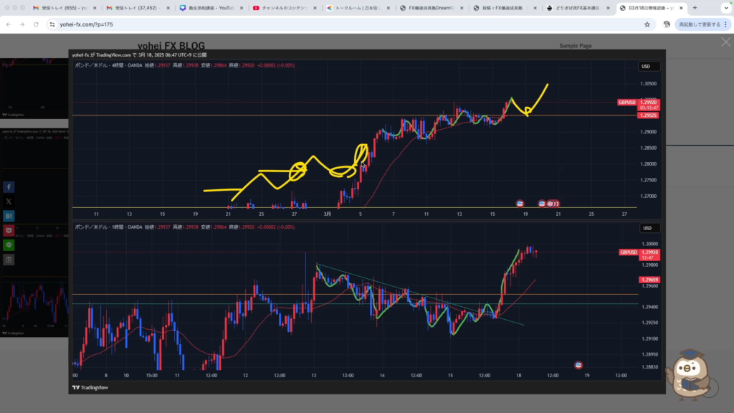The image size is (734, 413).
Task: Reload the page using the browser refresh icon
Action: 37,24
